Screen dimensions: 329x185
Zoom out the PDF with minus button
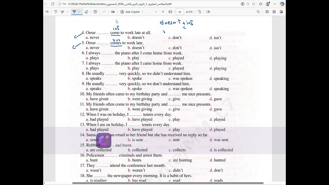(156, 12)
